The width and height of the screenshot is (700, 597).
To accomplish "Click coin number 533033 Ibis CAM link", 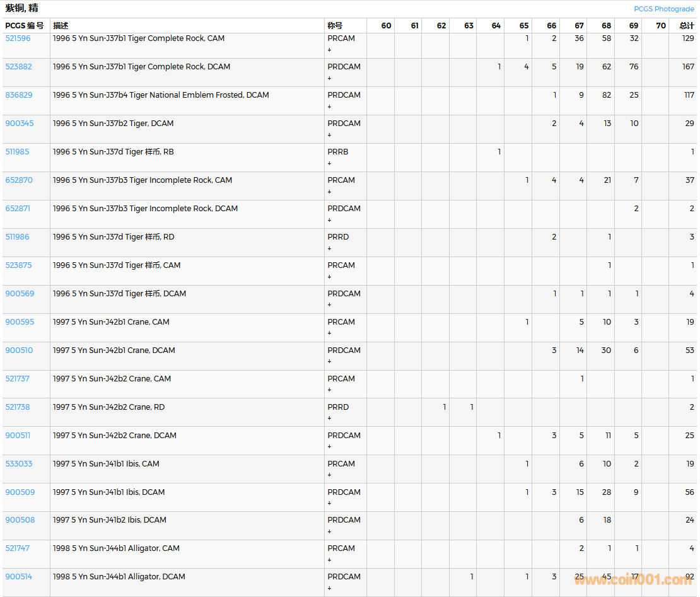I will click(18, 464).
